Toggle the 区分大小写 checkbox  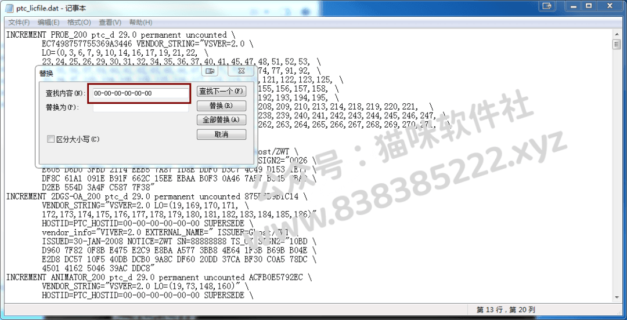pyautogui.click(x=51, y=139)
